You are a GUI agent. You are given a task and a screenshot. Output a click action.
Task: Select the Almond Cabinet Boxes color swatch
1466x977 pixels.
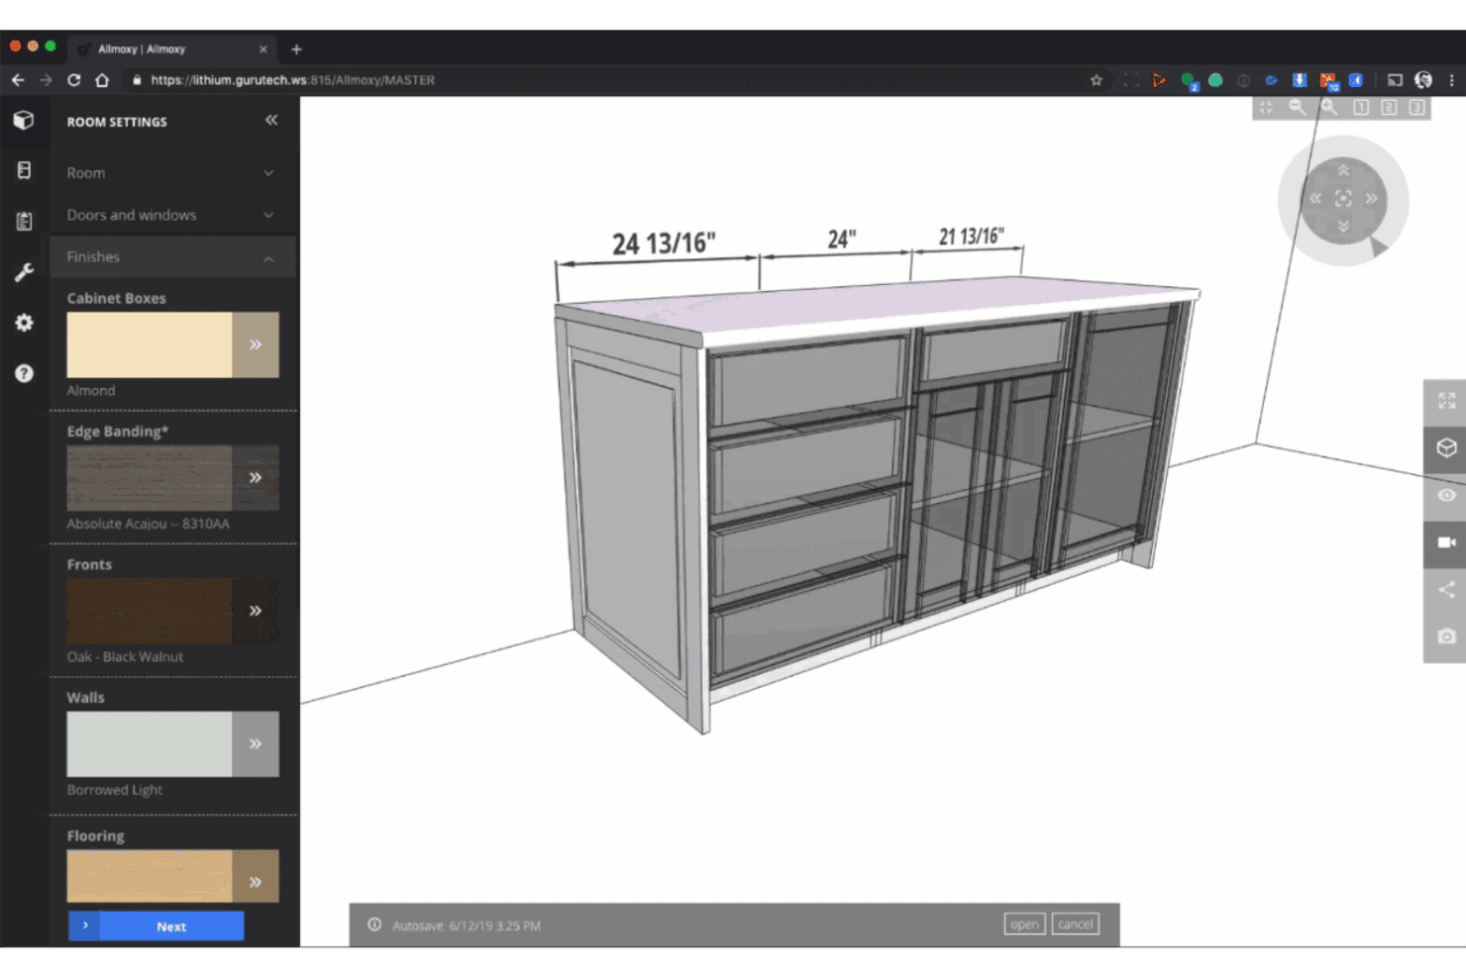point(150,344)
